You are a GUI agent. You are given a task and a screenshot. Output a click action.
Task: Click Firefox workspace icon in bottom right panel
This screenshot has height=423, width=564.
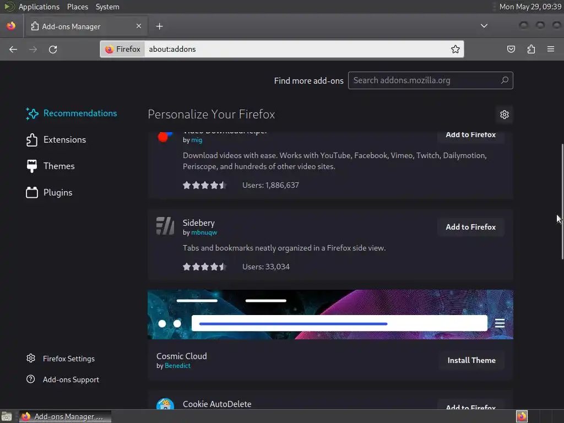[x=522, y=416]
